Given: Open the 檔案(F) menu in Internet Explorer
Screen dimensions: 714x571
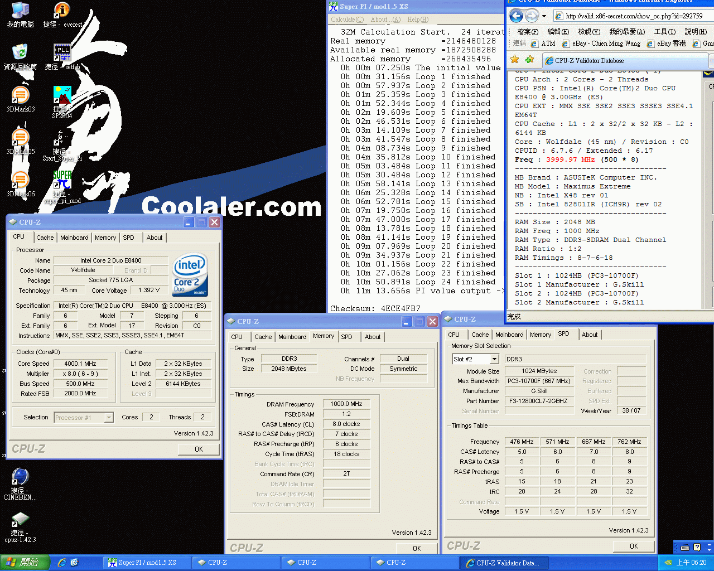Looking at the screenshot, I should click(528, 32).
